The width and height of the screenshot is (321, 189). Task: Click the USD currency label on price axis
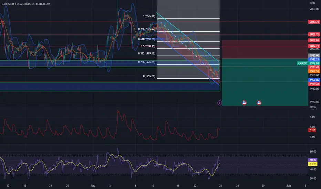(312, 3)
